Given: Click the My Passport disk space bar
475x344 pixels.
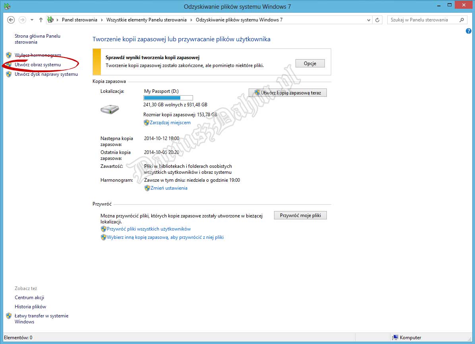Looking at the screenshot, I should [x=168, y=98].
